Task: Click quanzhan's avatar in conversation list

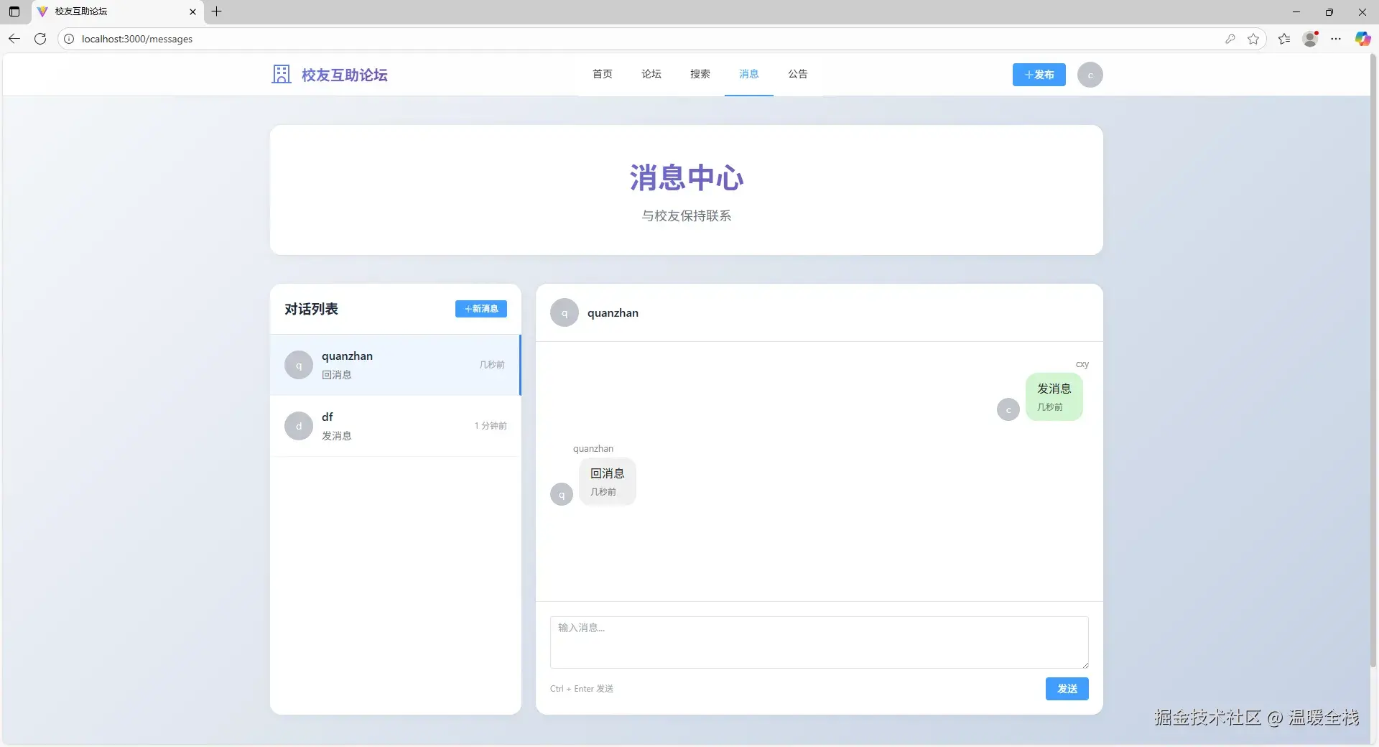Action: click(x=299, y=365)
